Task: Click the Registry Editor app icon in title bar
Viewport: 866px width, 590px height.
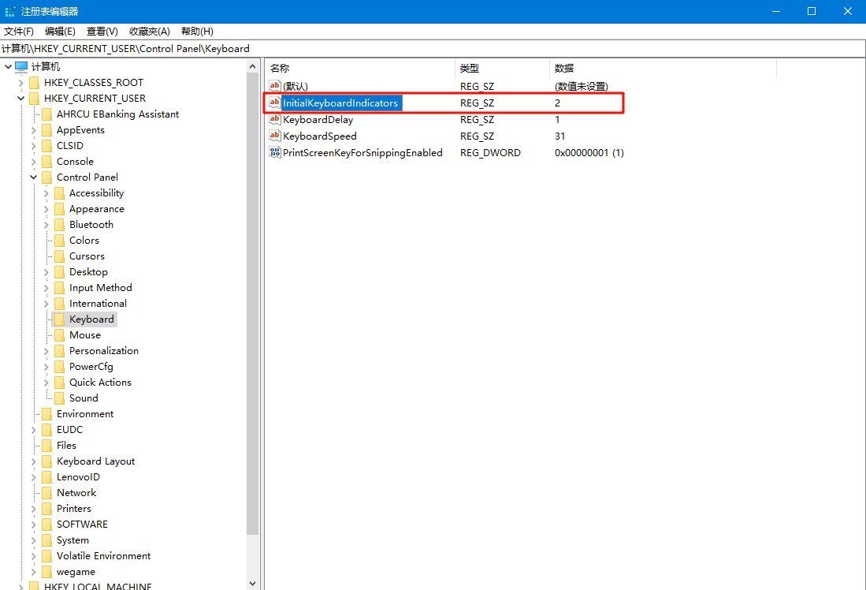Action: click(x=10, y=11)
